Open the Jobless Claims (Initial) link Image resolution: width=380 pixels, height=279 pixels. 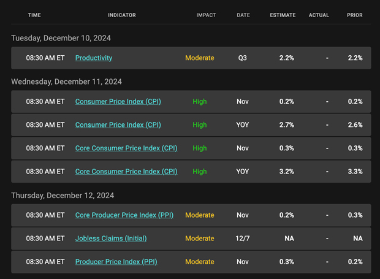click(111, 239)
